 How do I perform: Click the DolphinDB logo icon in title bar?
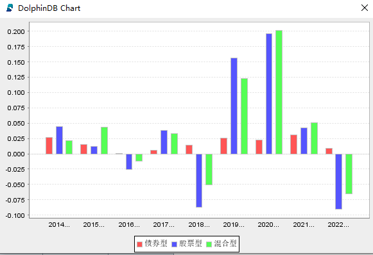point(10,8)
